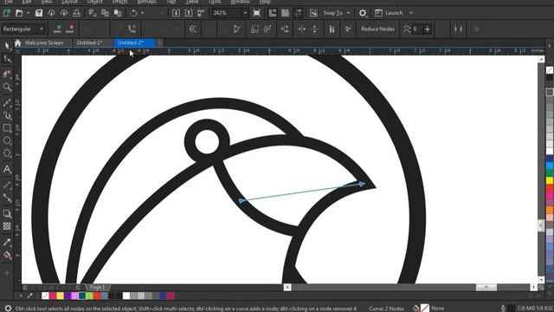Click the bounding box toggle icon

click(x=458, y=29)
